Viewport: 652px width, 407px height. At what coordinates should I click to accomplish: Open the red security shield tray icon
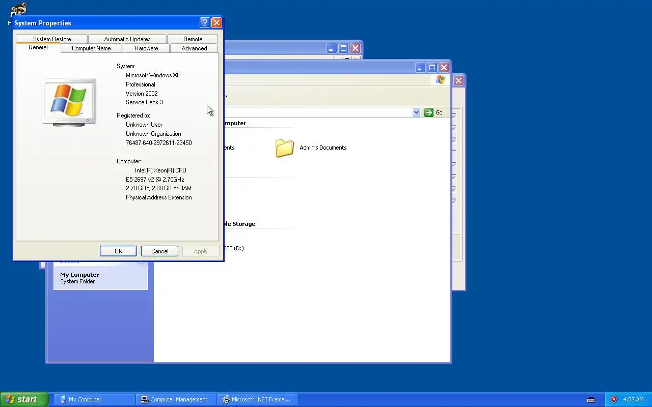coord(614,399)
